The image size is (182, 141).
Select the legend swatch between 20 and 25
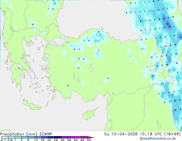coord(51,137)
